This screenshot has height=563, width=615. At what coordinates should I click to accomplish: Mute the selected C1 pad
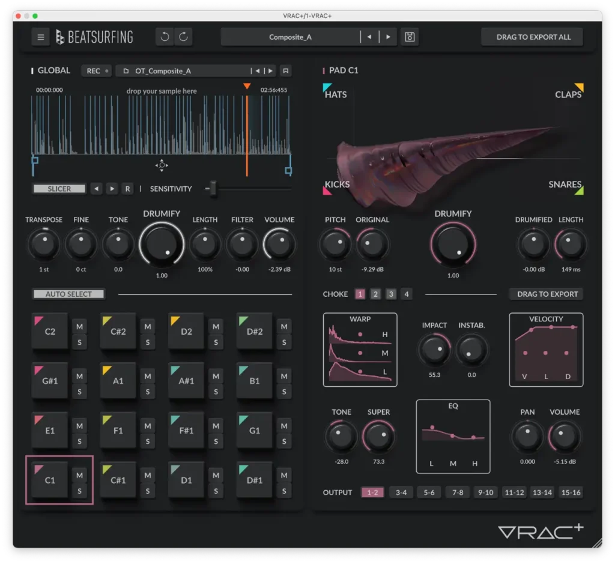tap(80, 475)
